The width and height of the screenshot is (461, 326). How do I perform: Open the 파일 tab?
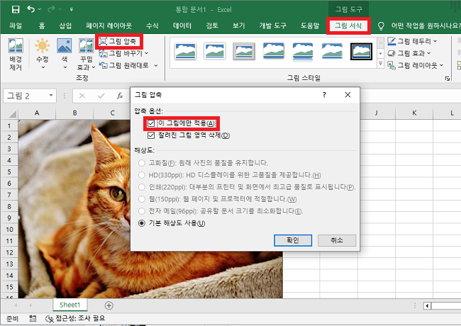pyautogui.click(x=16, y=26)
